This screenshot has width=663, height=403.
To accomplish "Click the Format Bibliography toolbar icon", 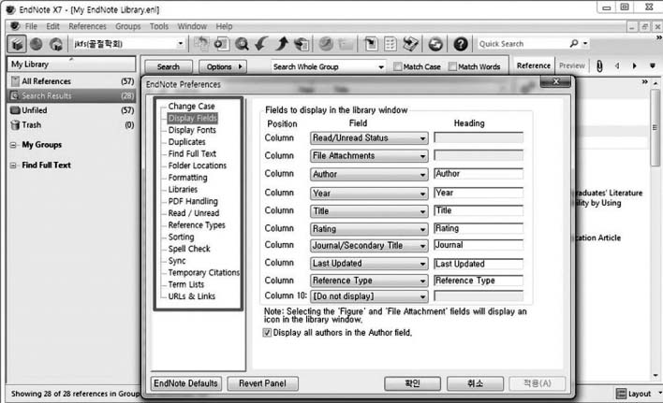I will pos(390,43).
